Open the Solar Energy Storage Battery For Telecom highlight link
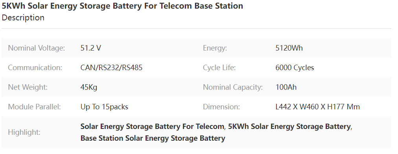This screenshot has height=154, width=398. 152,127
